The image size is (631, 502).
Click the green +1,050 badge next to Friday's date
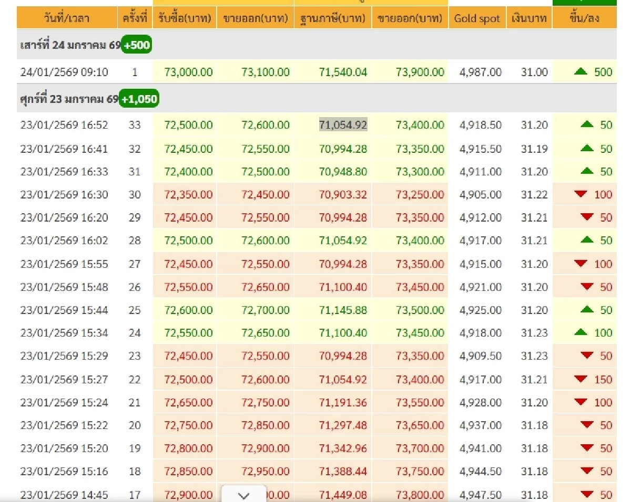[x=139, y=98]
